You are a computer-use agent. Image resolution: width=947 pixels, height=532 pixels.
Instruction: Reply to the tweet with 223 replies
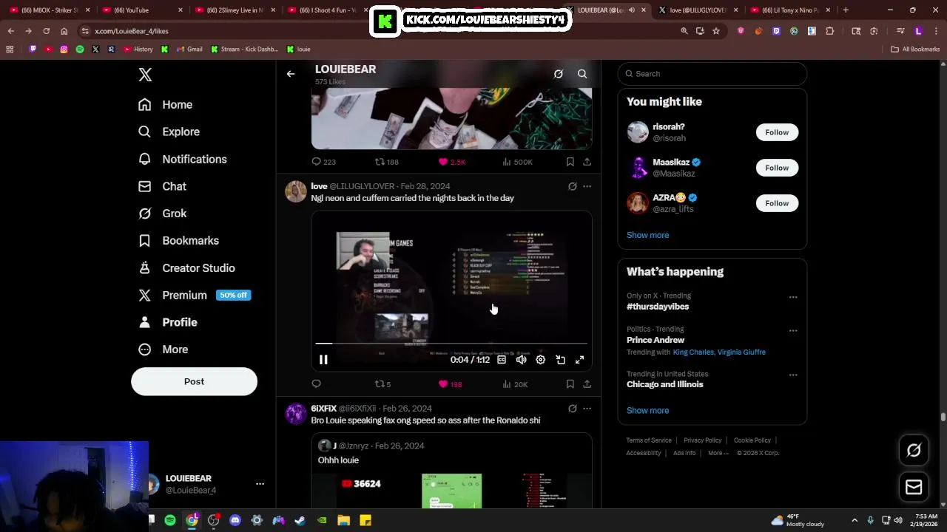pos(323,162)
